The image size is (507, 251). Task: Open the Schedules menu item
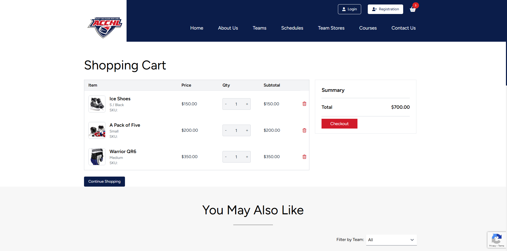pos(292,28)
